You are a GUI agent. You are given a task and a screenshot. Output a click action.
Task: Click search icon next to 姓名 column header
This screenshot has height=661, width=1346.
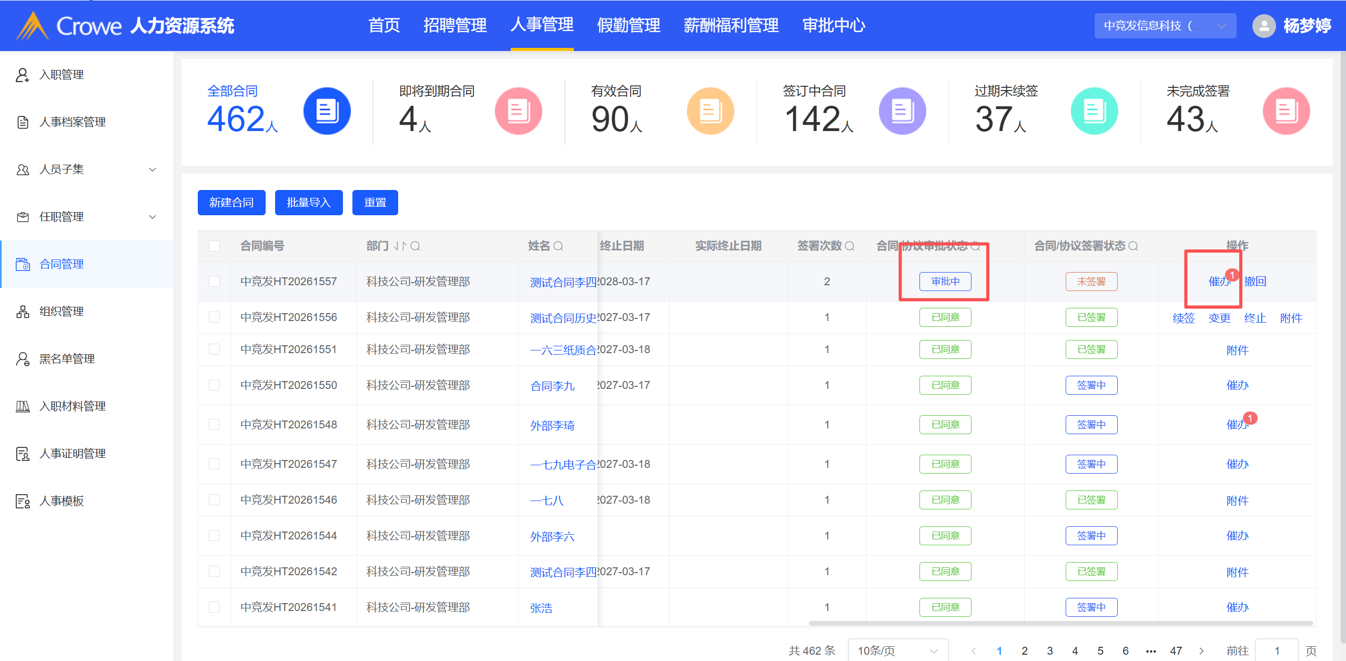(559, 246)
